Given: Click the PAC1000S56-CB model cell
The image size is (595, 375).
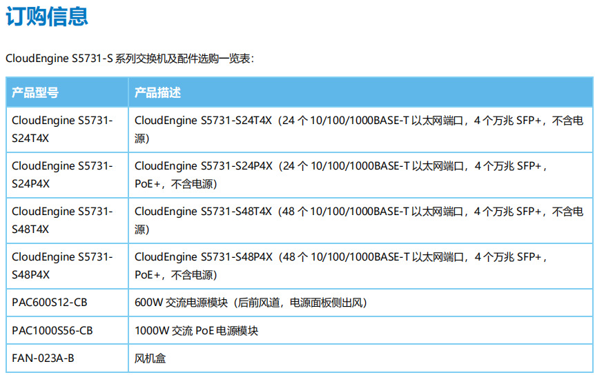Looking at the screenshot, I should (x=67, y=330).
